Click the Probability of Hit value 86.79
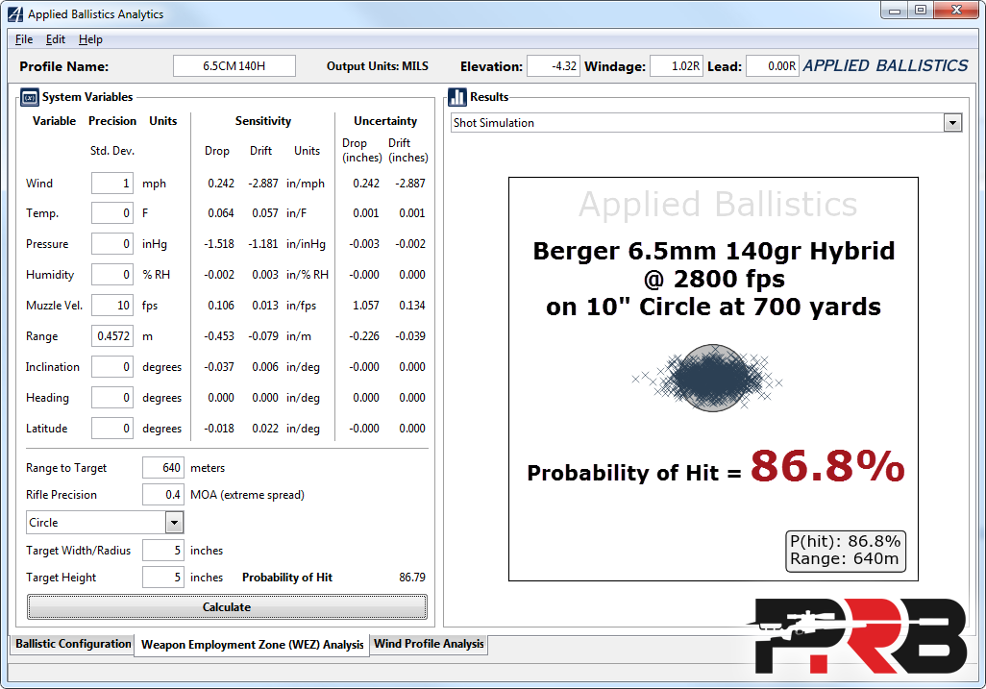986x689 pixels. pyautogui.click(x=412, y=578)
